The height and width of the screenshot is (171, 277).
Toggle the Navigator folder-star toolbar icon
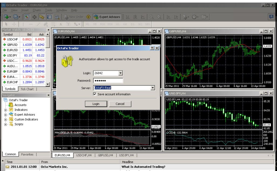pyautogui.click(x=42, y=17)
